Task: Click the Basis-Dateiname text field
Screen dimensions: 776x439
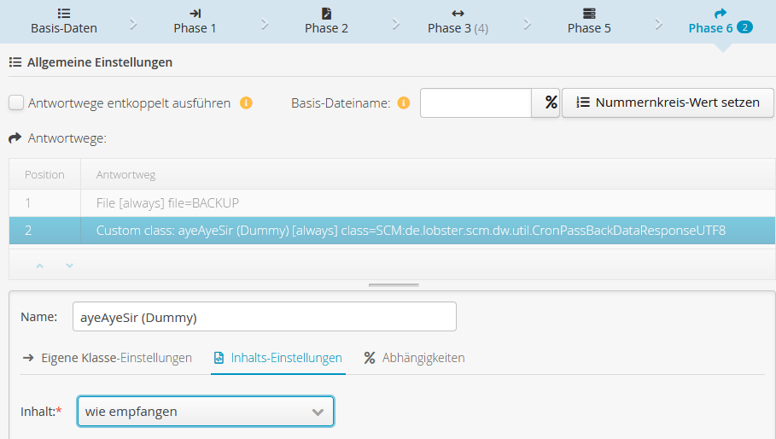Action: click(476, 102)
